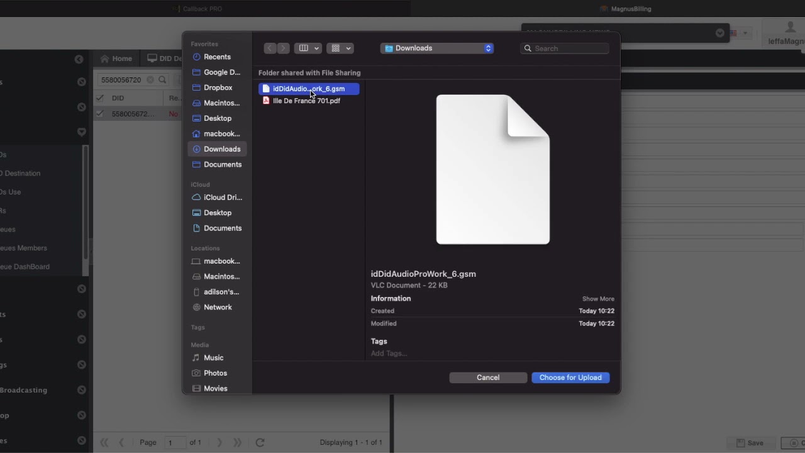Viewport: 805px width, 453px height.
Task: Go to next page of grid
Action: click(219, 442)
